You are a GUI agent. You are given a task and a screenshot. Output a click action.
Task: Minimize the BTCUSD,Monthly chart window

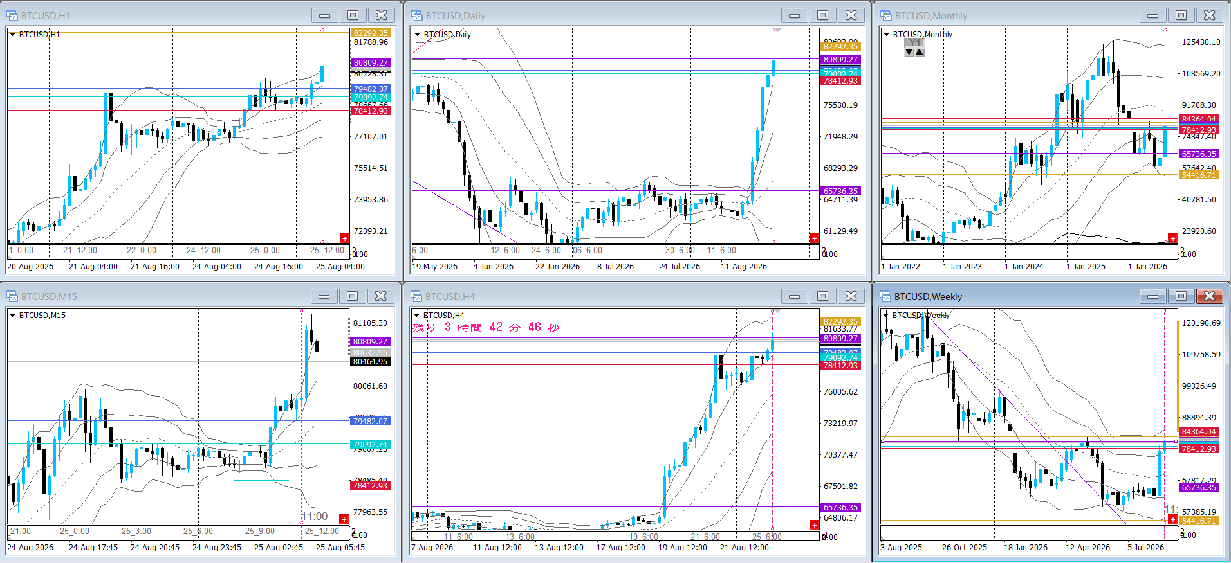tap(1152, 15)
